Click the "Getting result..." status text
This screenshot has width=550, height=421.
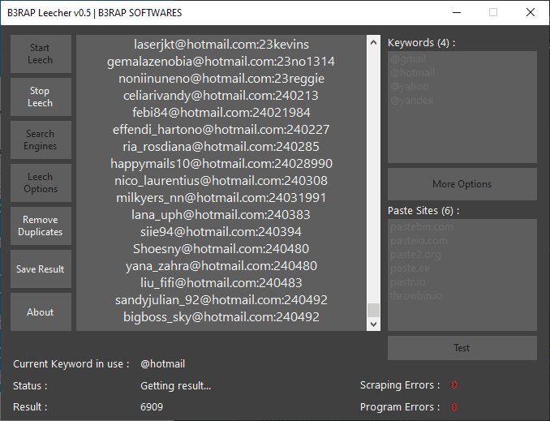(x=176, y=386)
